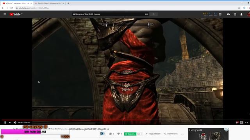The height and width of the screenshot is (140, 250).
Task: Go forward in browser history
Action: [x=7, y=8]
